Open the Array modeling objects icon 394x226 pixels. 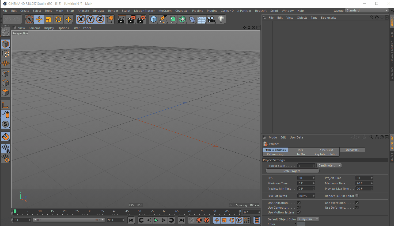183,19
